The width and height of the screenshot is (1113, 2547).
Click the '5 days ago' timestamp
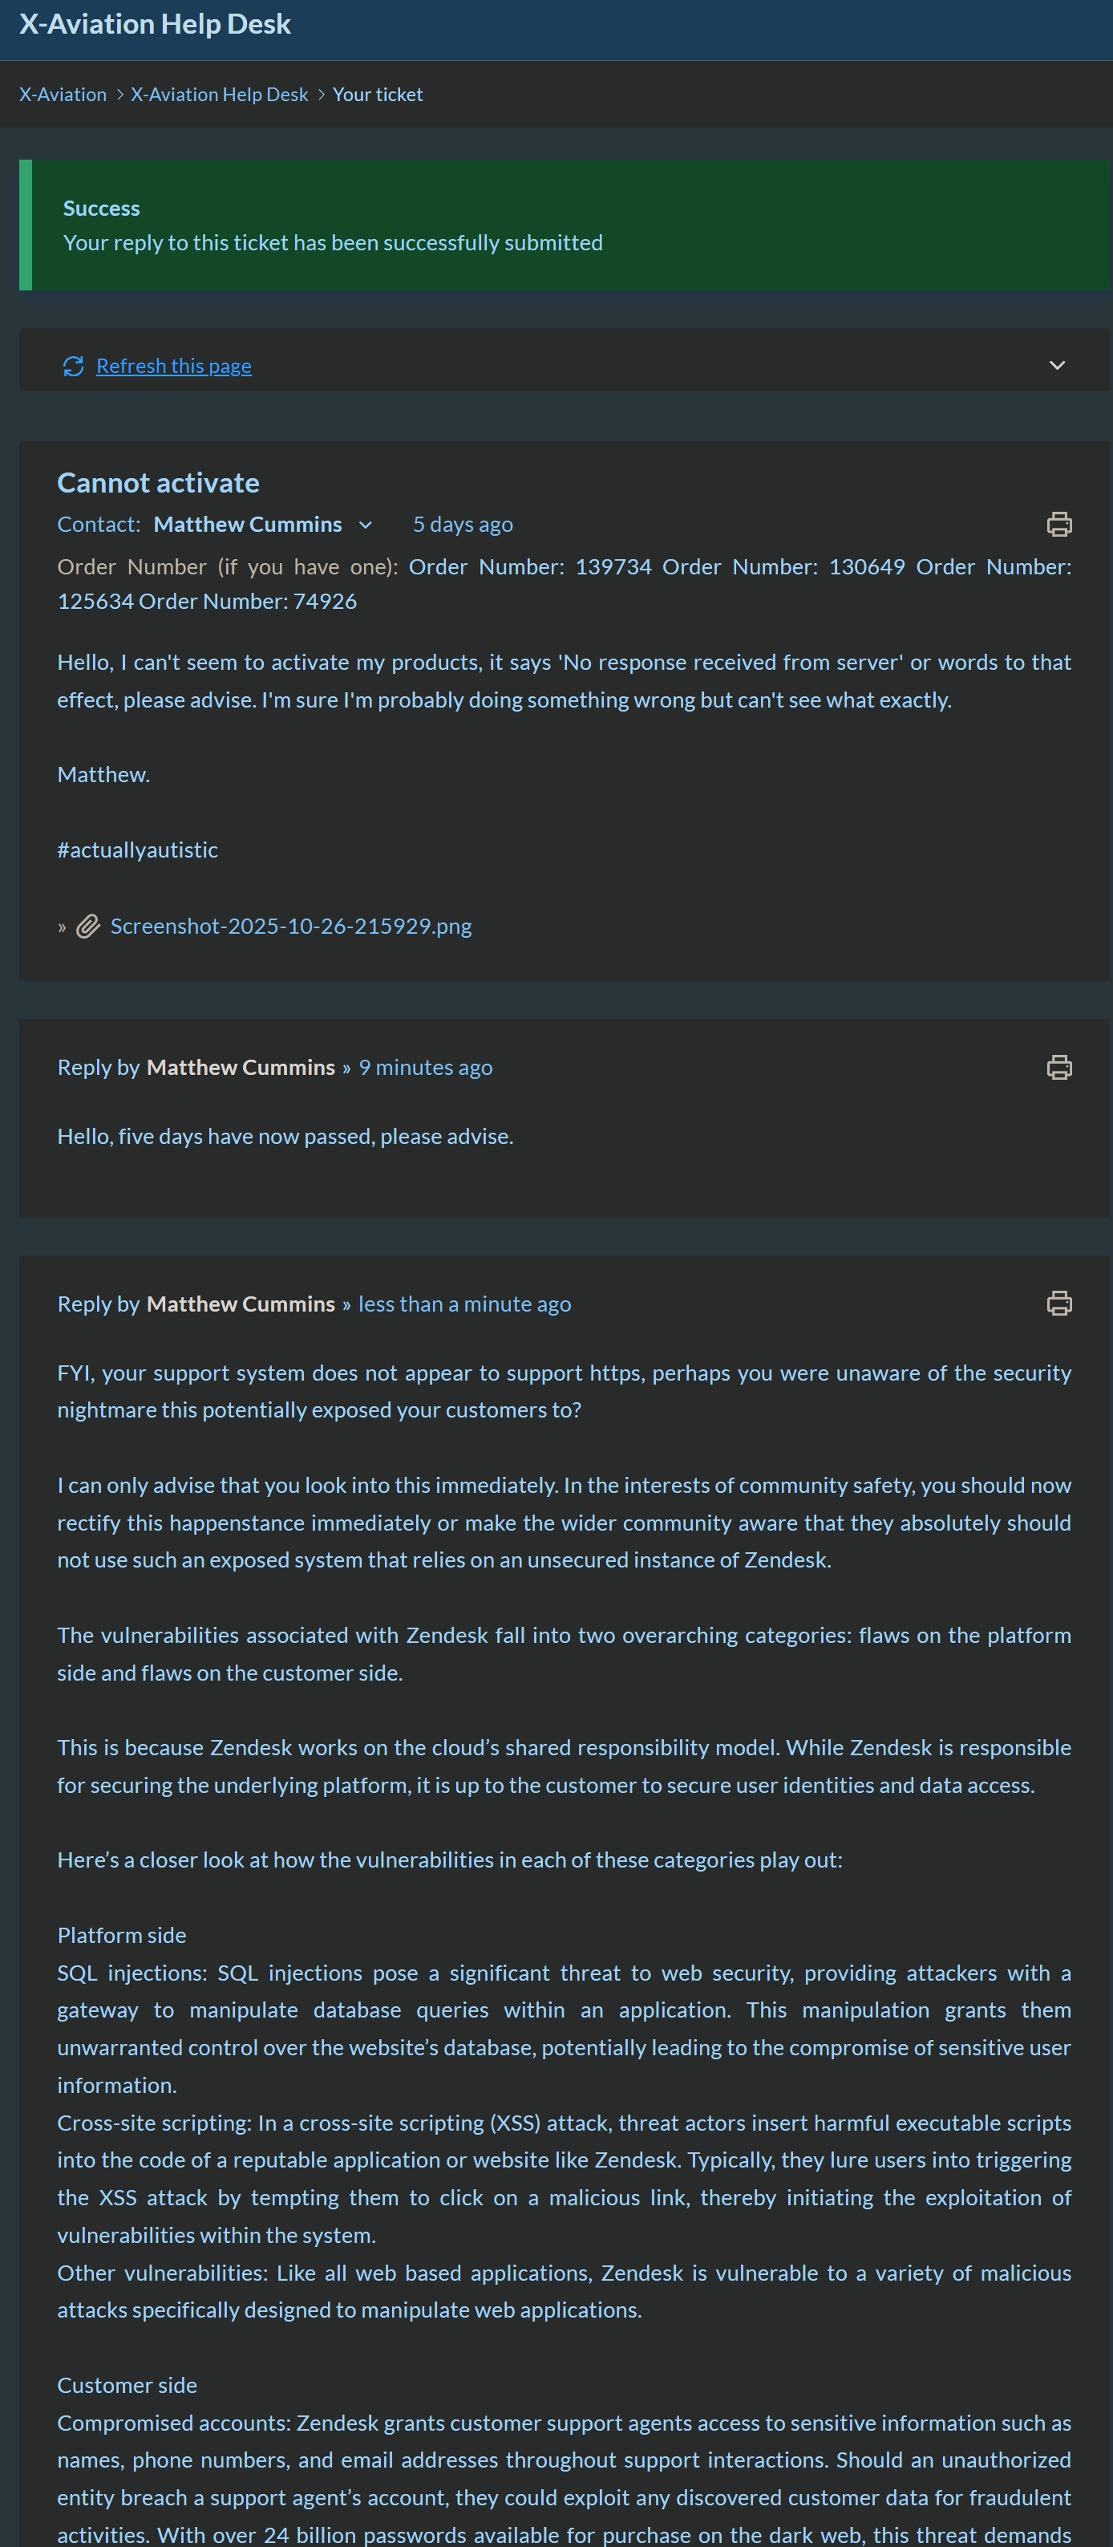(x=463, y=525)
